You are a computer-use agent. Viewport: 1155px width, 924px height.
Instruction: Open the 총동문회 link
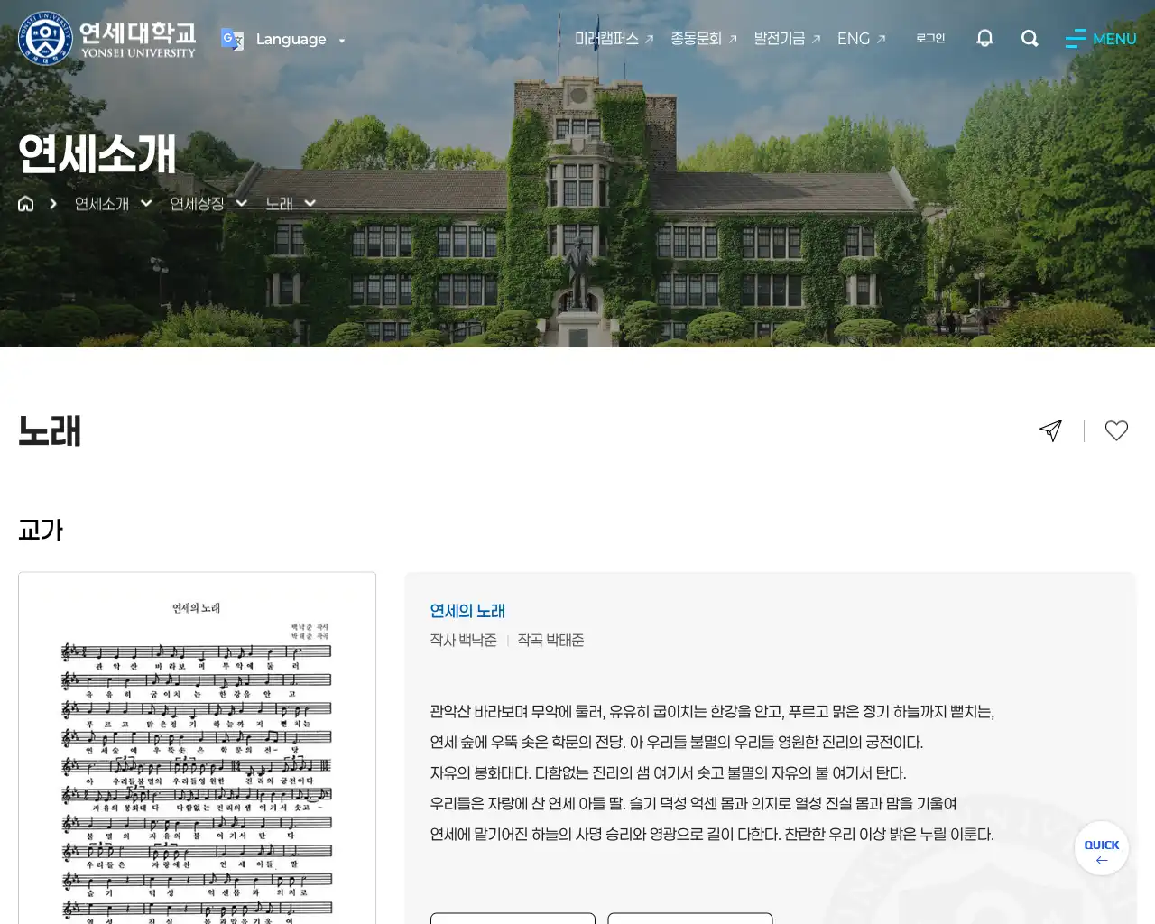pyautogui.click(x=704, y=39)
